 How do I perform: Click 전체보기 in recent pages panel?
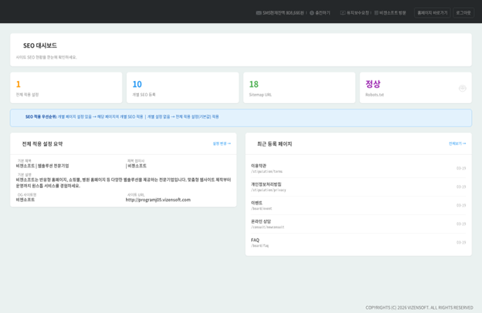[457, 143]
